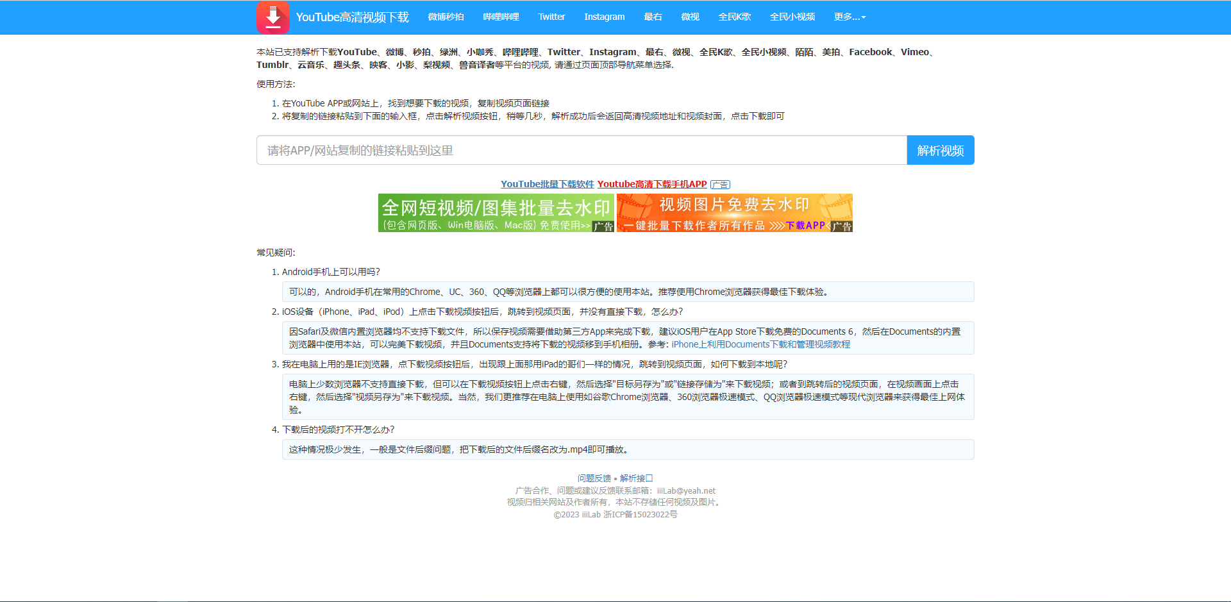
Task: Click the 解析视频 button
Action: click(x=941, y=150)
